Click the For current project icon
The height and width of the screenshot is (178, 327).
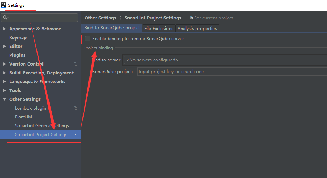[191, 18]
